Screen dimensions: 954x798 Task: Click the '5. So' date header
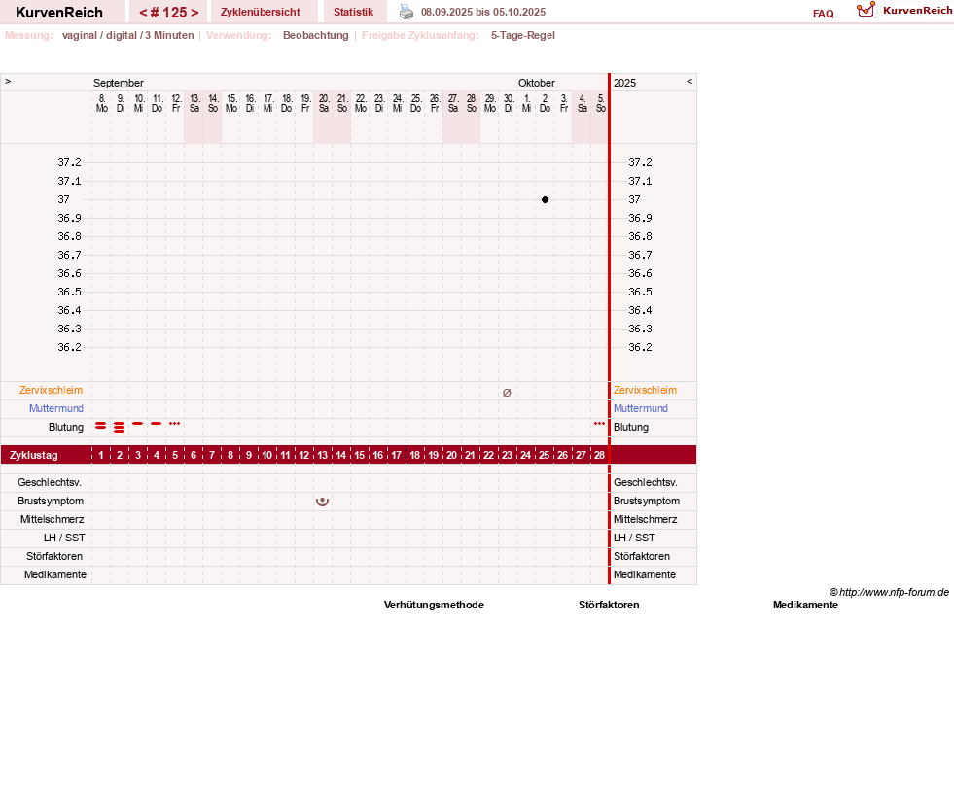(x=601, y=103)
